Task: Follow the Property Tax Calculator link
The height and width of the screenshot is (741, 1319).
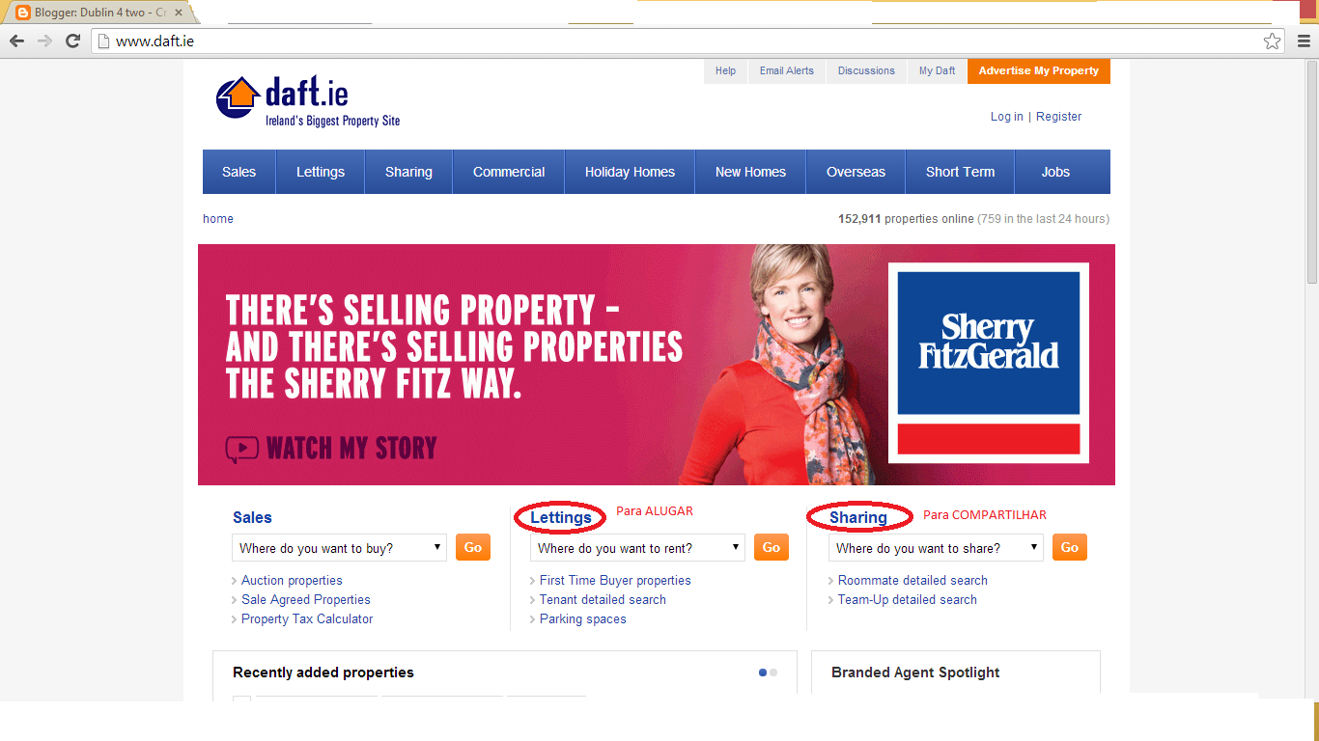Action: [307, 619]
